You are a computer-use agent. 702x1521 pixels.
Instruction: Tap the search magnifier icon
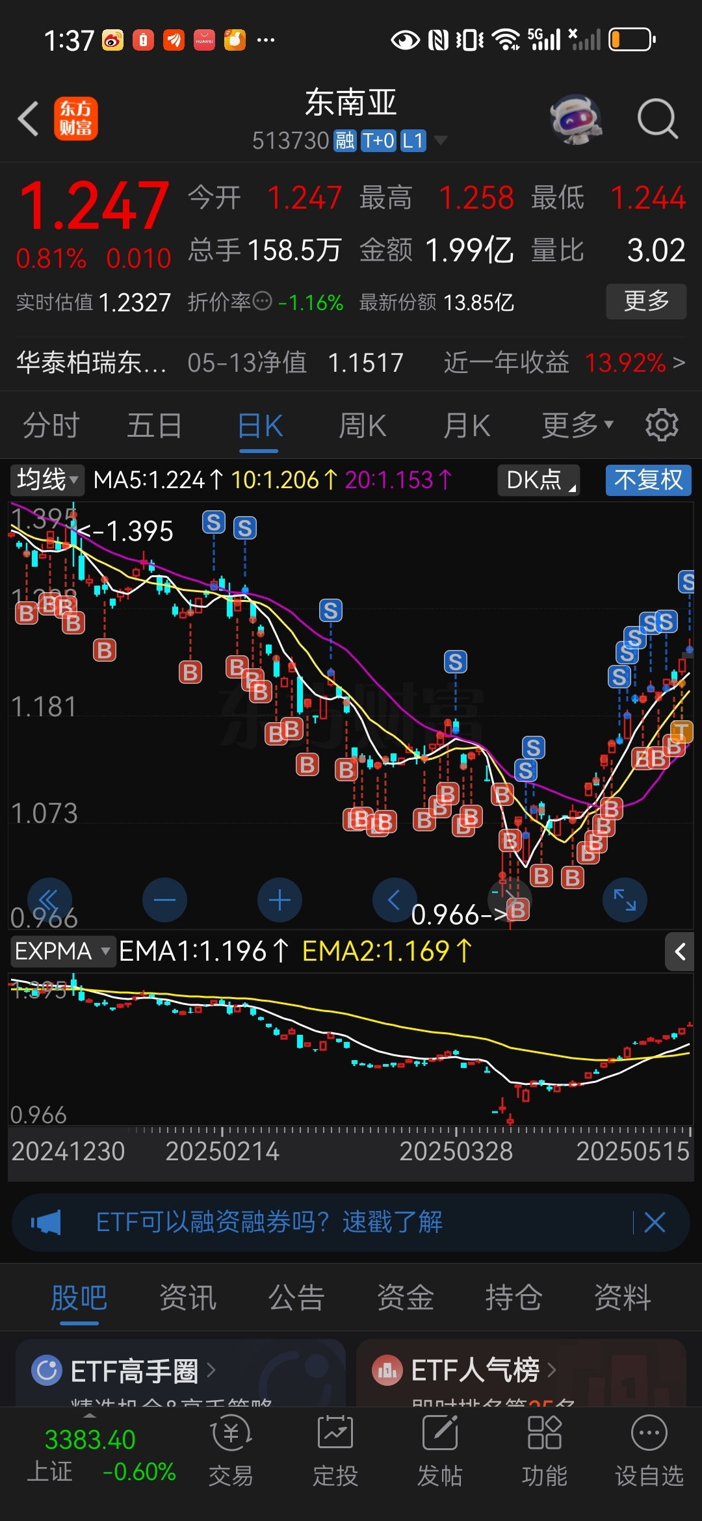pos(657,119)
